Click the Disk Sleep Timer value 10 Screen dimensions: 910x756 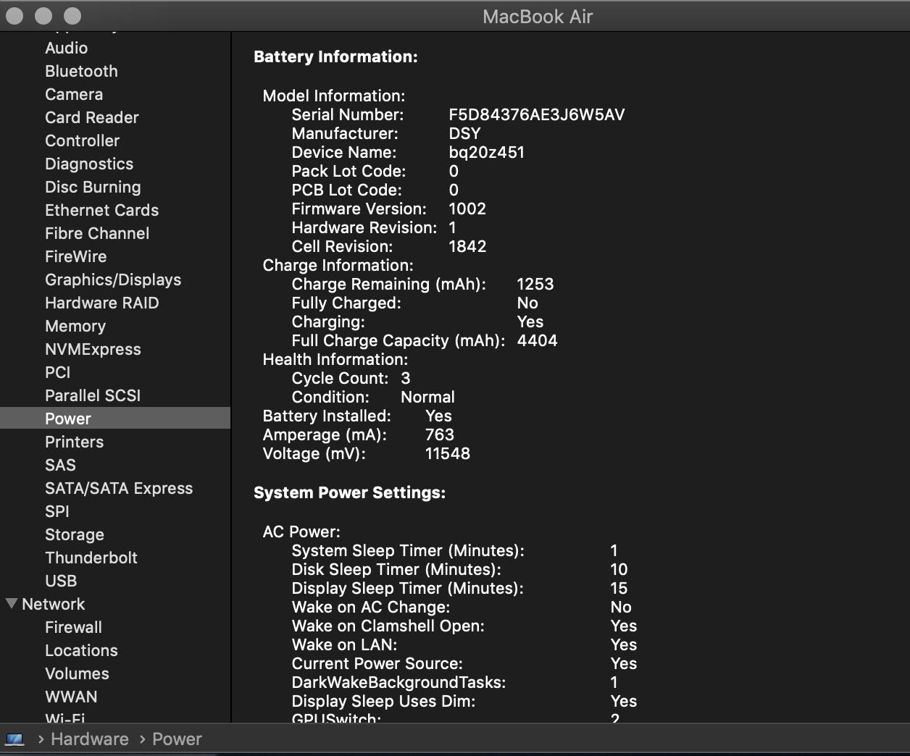click(619, 569)
